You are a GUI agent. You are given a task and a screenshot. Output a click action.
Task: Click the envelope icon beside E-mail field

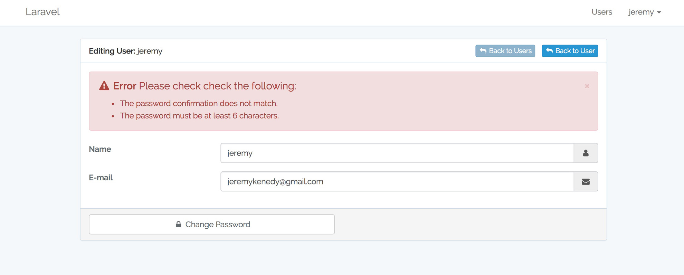586,182
